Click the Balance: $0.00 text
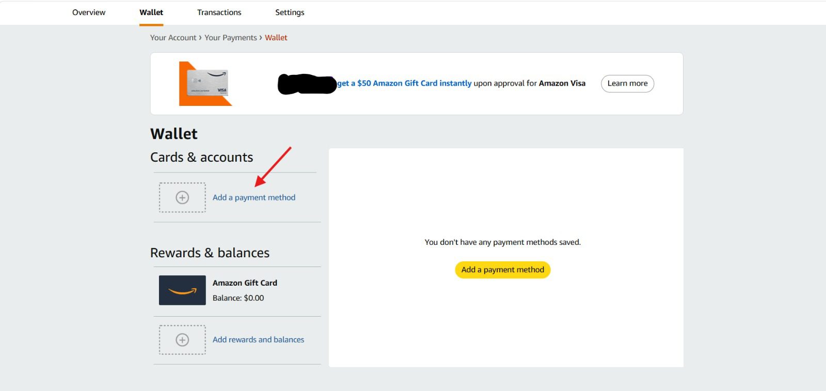The image size is (826, 391). click(x=238, y=298)
